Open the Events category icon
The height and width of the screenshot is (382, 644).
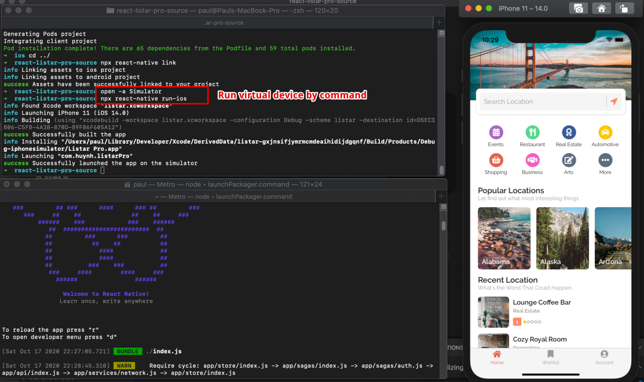tap(496, 132)
